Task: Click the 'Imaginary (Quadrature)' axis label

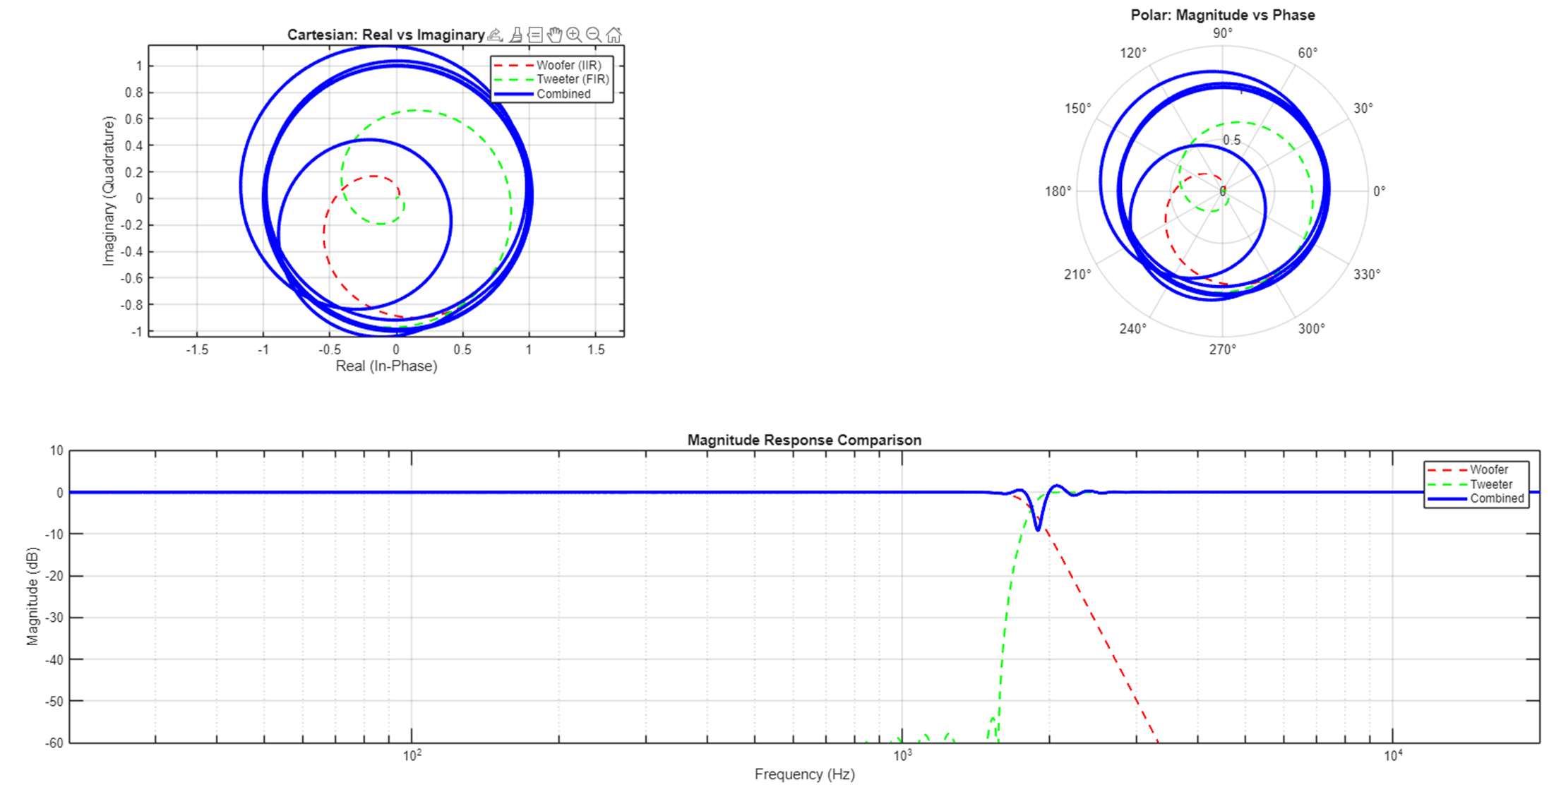Action: point(108,191)
